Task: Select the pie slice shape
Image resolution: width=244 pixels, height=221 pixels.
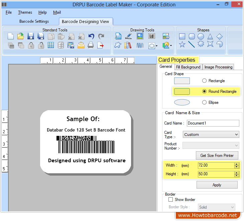Action: point(220,44)
